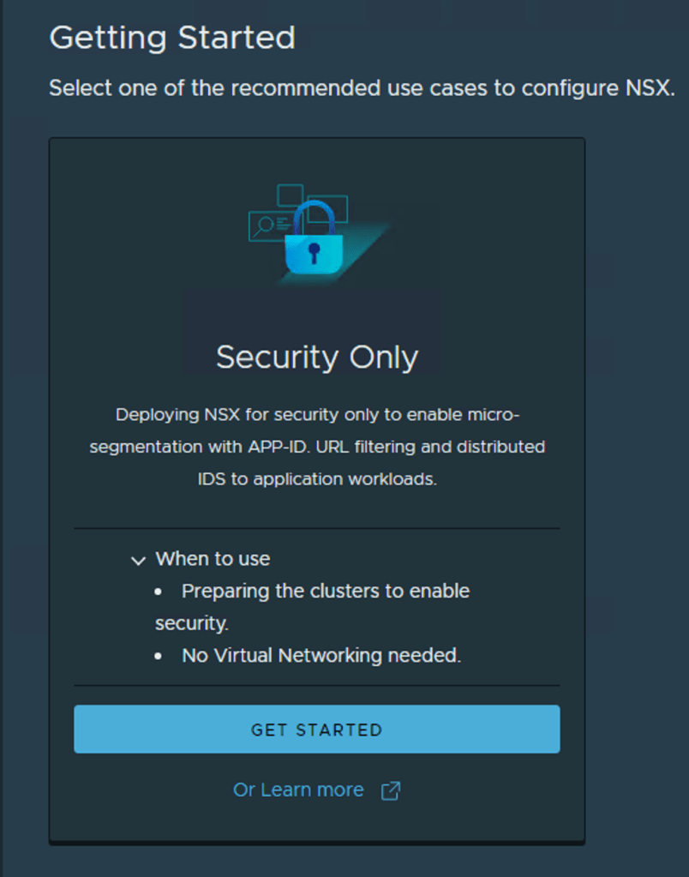689x877 pixels.
Task: Click the keyhole on the padlock
Action: pos(314,252)
